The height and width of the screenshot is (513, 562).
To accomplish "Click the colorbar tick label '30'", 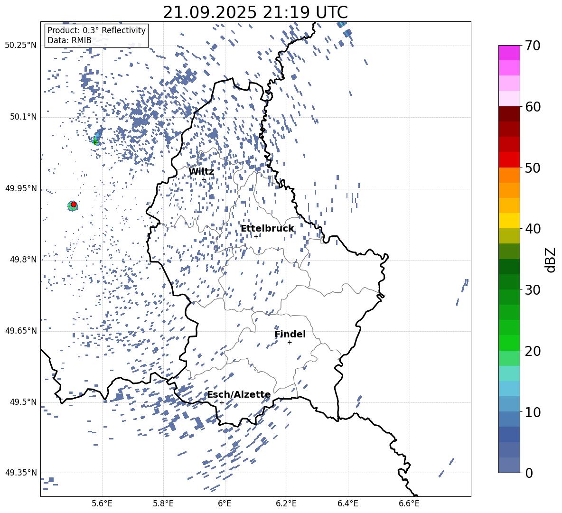I will point(533,289).
